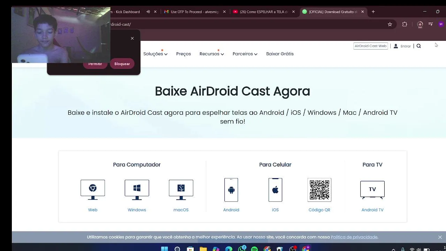Open a new browser tab
Image resolution: width=446 pixels, height=251 pixels.
pyautogui.click(x=373, y=12)
